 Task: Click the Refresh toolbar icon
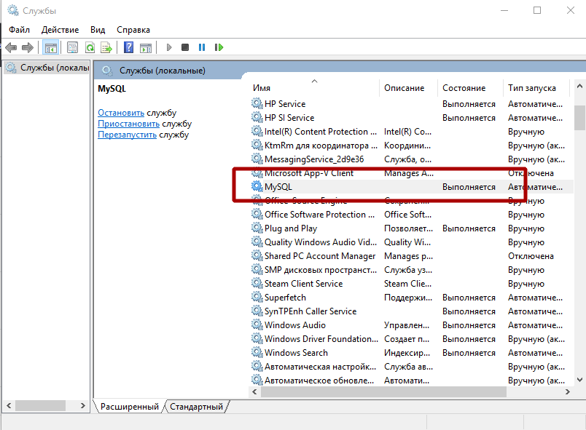click(90, 47)
